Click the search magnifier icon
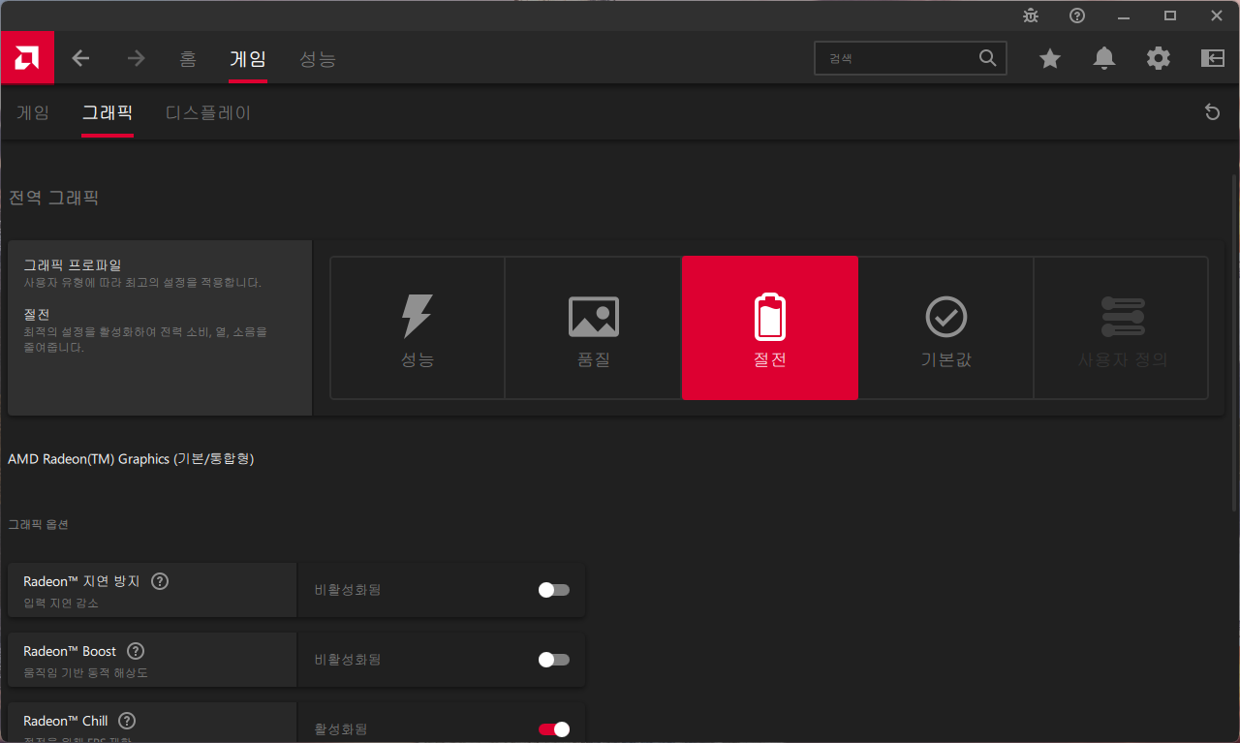Screen dimensions: 1240x743 click(x=987, y=58)
